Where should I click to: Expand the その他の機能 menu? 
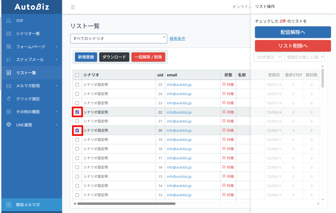[x=28, y=112]
